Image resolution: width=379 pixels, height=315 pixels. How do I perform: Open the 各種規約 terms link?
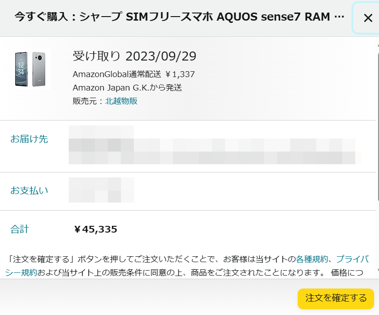312,259
